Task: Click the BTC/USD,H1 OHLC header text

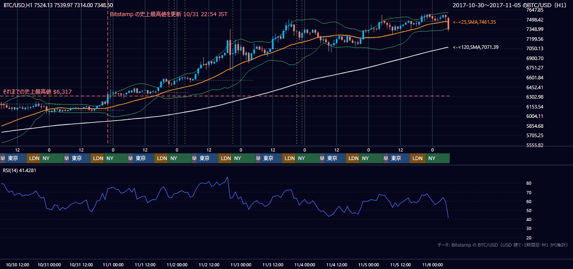Action: click(58, 5)
